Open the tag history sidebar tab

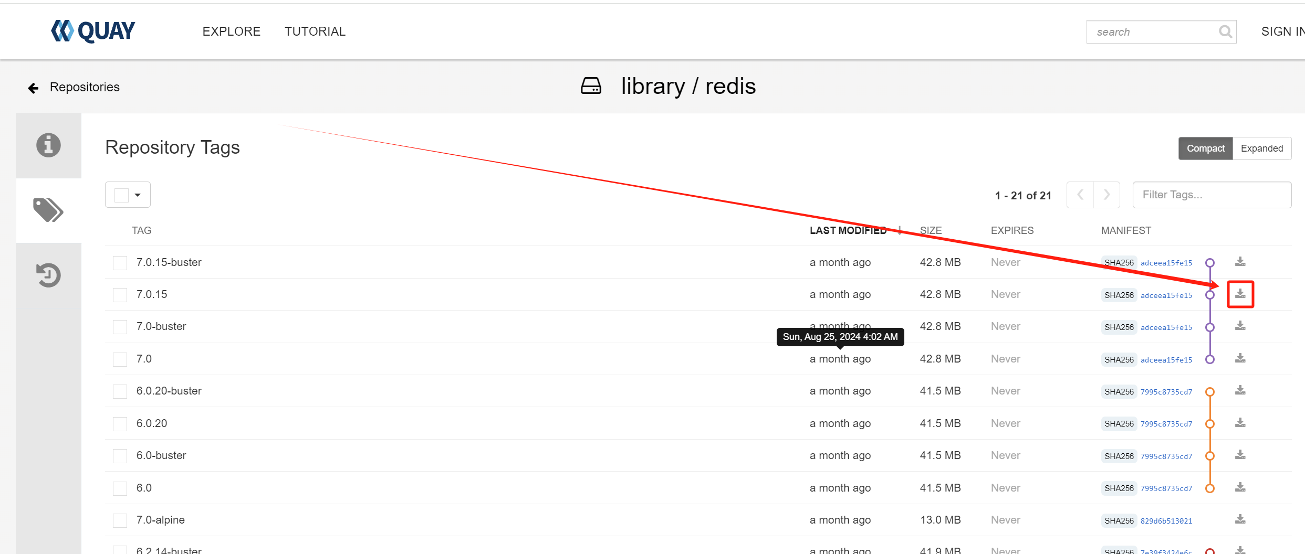click(48, 275)
